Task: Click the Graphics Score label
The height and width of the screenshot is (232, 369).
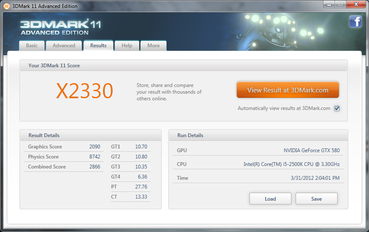Action: pos(45,147)
